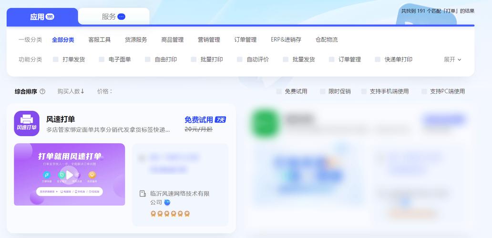The height and width of the screenshot is (238, 492).
Task: Open 临沂风速网络技术有限公司 company link
Action: click(x=180, y=198)
